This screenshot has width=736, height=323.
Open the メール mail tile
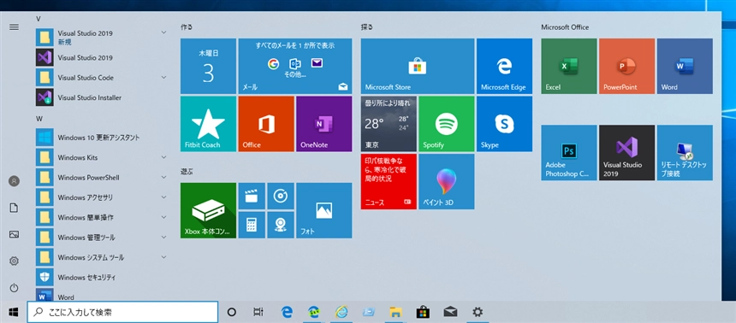[x=294, y=66]
